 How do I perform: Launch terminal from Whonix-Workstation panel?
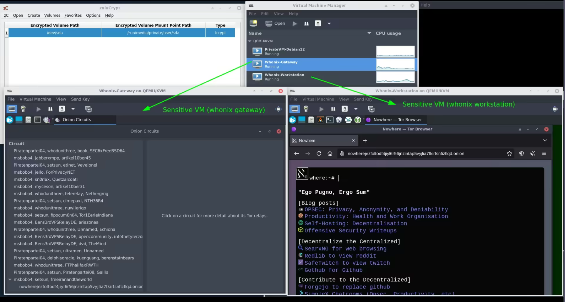(330, 120)
